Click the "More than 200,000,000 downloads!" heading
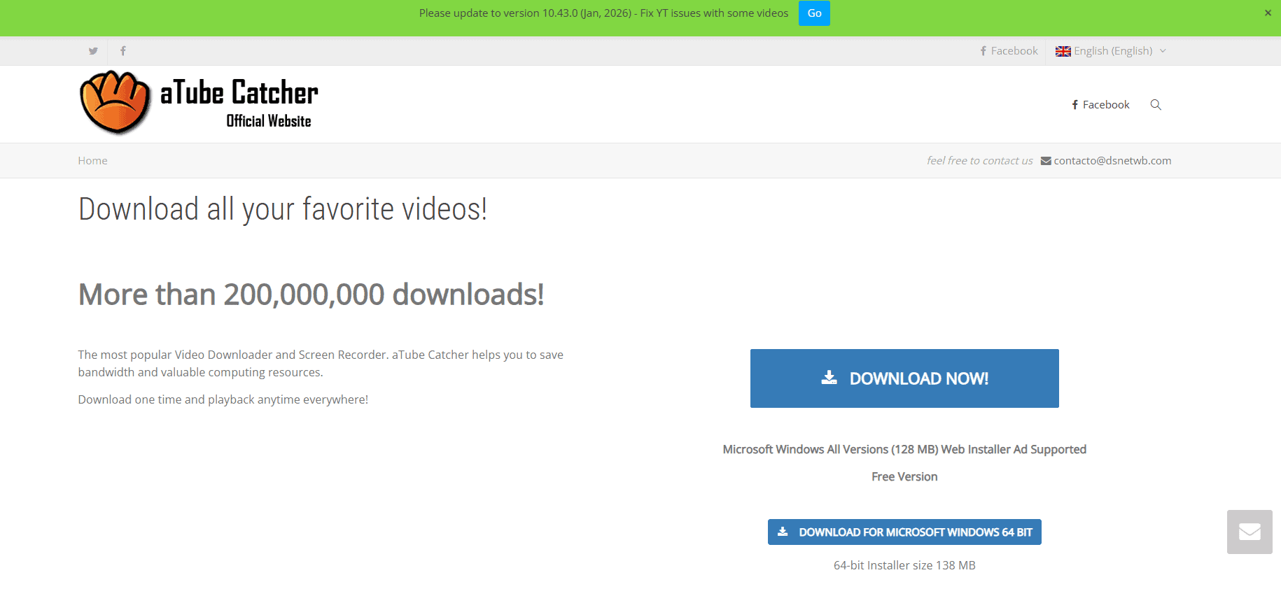1281x589 pixels. [311, 294]
